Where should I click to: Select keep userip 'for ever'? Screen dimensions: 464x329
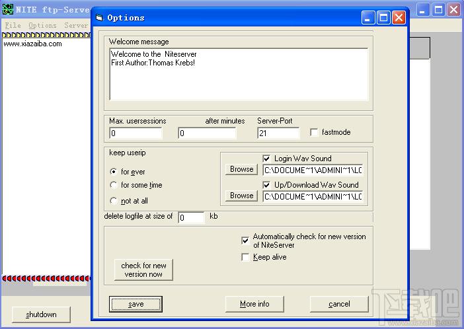(x=113, y=172)
